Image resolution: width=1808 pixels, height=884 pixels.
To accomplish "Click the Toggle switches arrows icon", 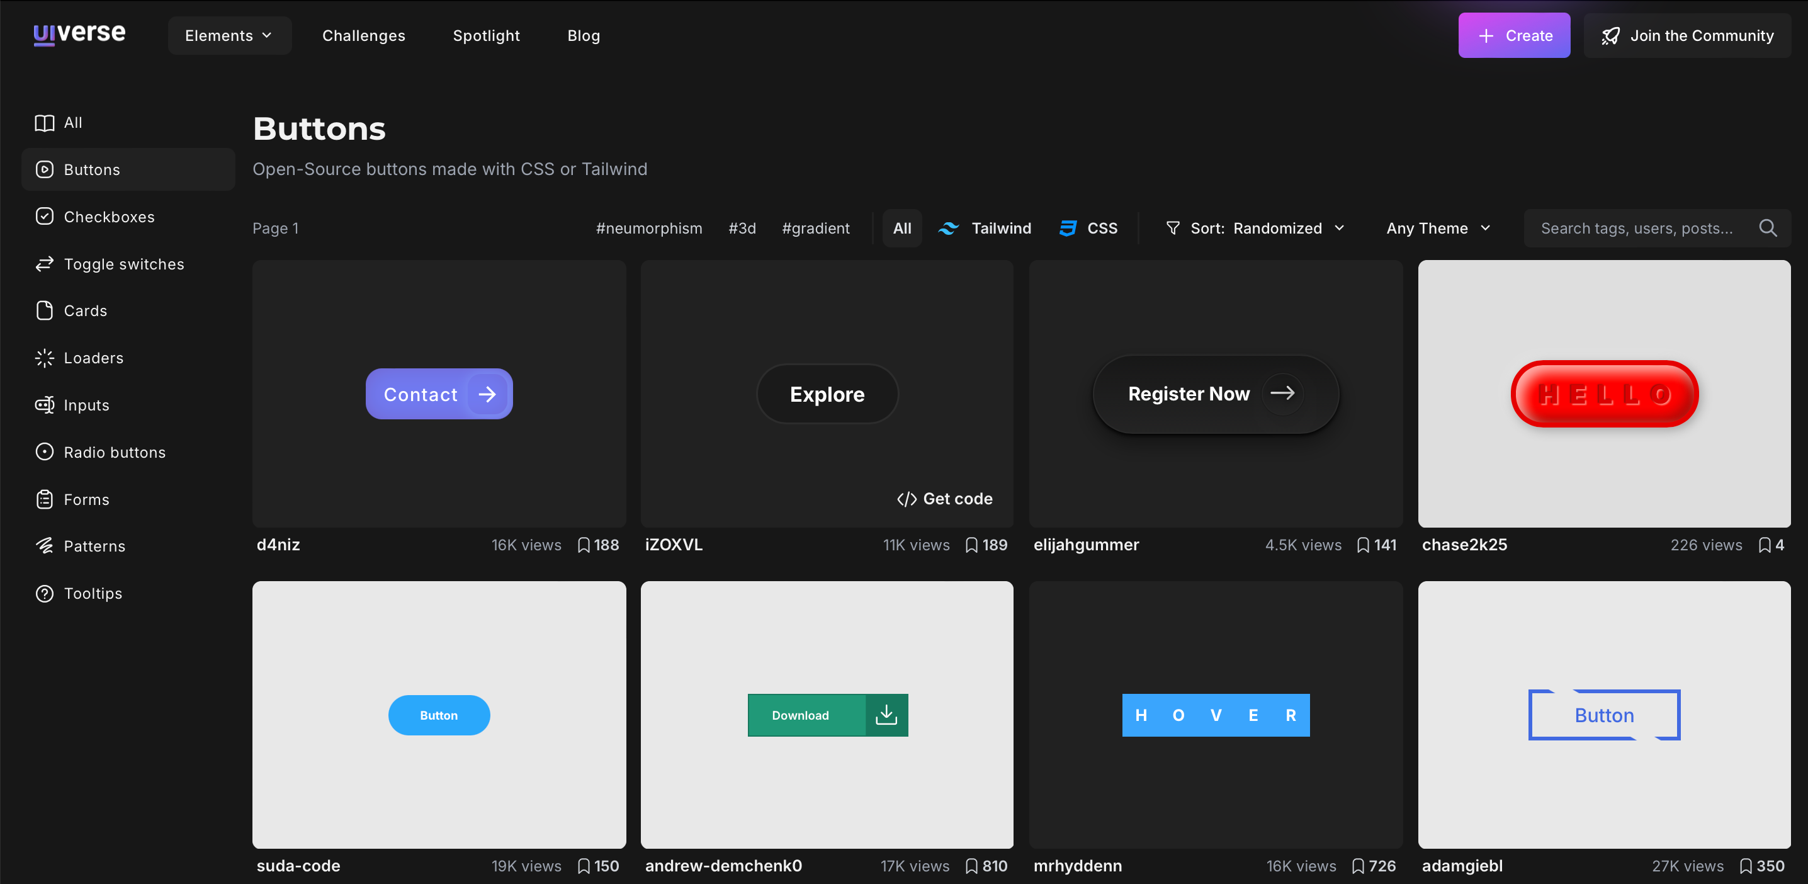I will coord(44,264).
